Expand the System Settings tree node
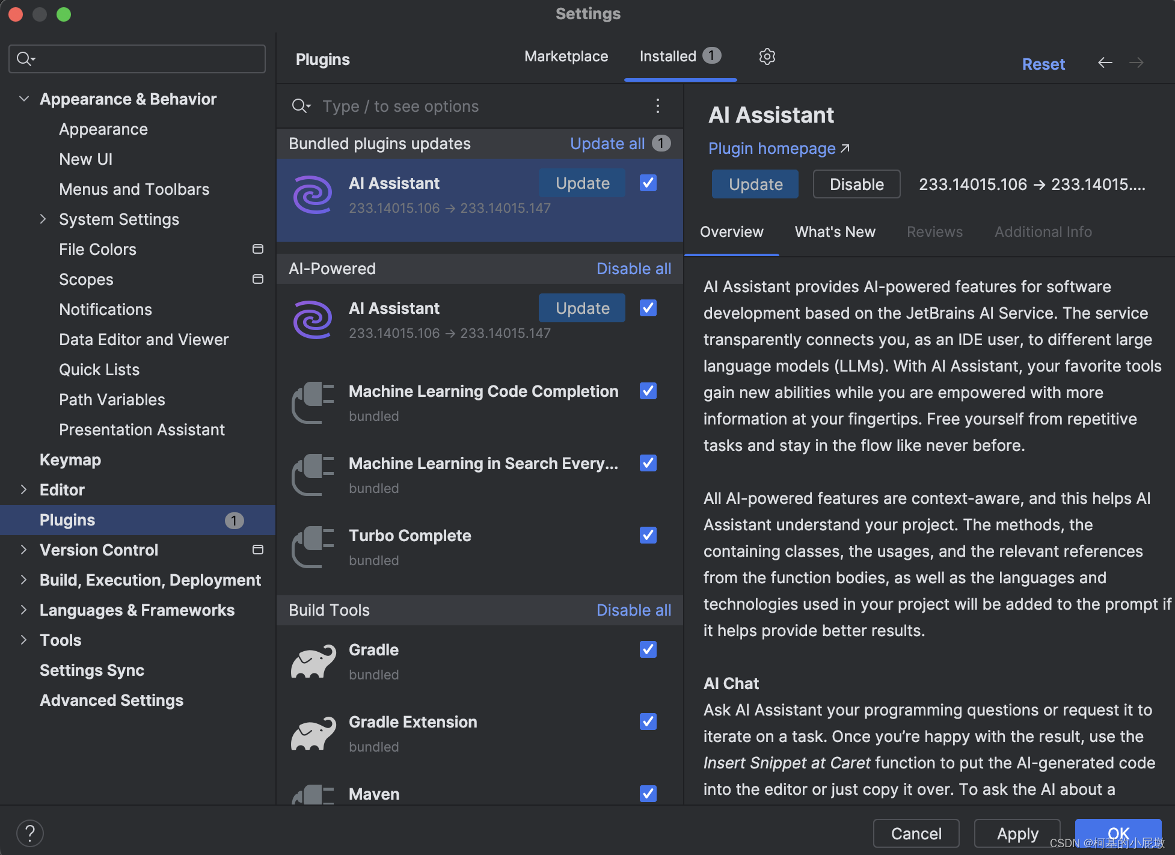Viewport: 1175px width, 855px height. coord(43,219)
